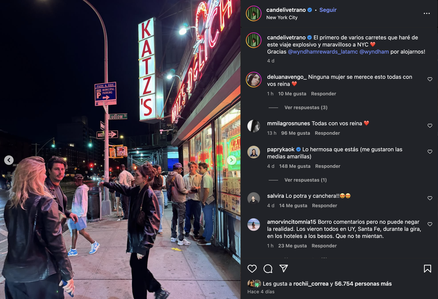The height and width of the screenshot is (299, 438).
Task: Click Seguir to follow candelivetrano
Action: coord(328,10)
